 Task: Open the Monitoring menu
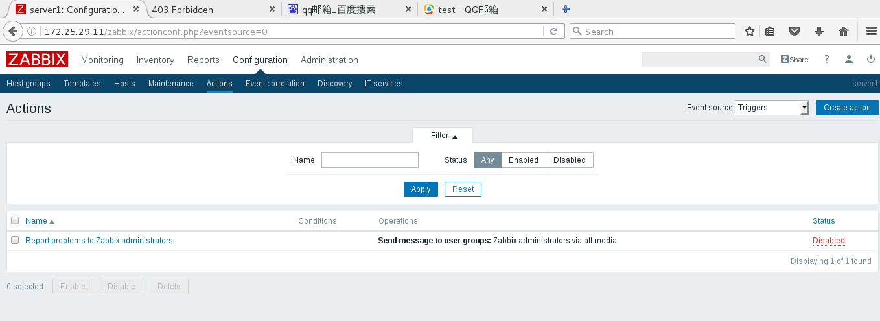102,60
